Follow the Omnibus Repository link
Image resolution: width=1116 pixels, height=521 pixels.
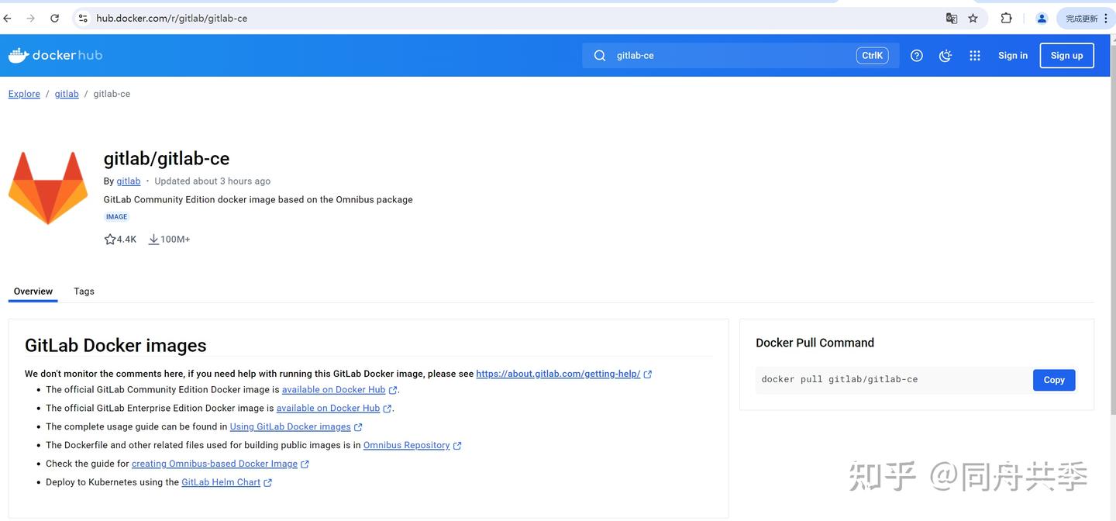pyautogui.click(x=406, y=445)
